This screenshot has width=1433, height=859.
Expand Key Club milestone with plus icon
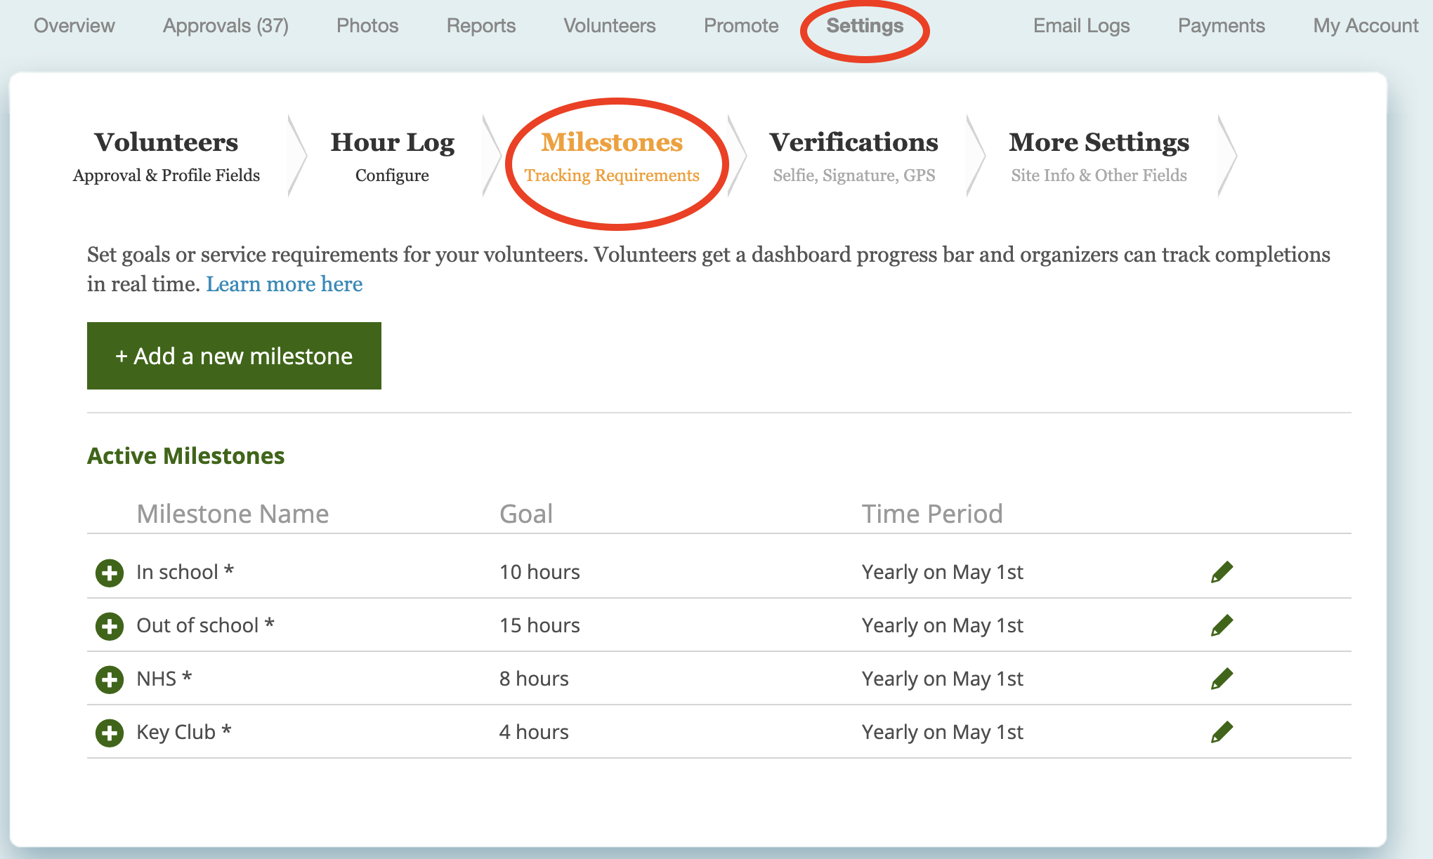pos(110,733)
